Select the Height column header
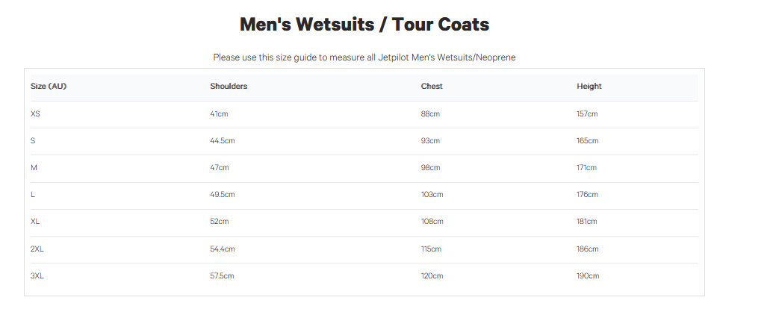 point(589,87)
